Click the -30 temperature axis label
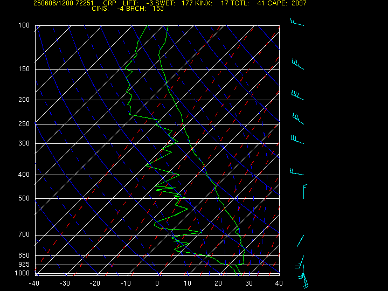Screen dimensions: 388x291 (x=65, y=283)
